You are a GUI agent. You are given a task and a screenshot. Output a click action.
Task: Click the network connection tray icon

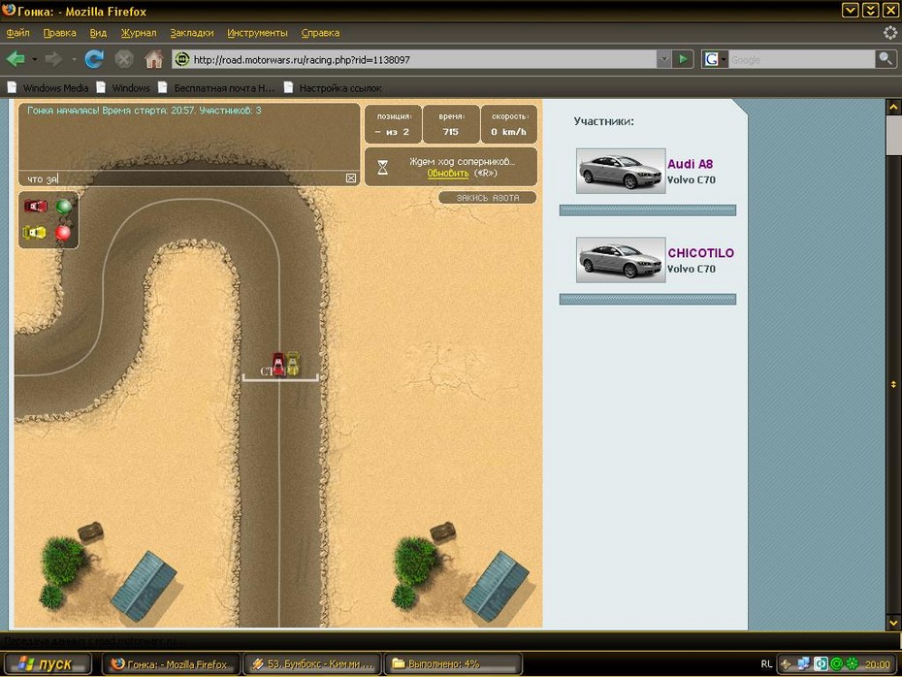[803, 663]
